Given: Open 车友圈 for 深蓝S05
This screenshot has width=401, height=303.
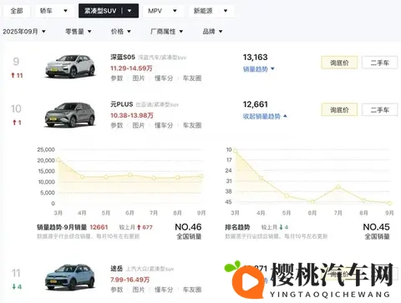Looking at the screenshot, I should 192,78.
